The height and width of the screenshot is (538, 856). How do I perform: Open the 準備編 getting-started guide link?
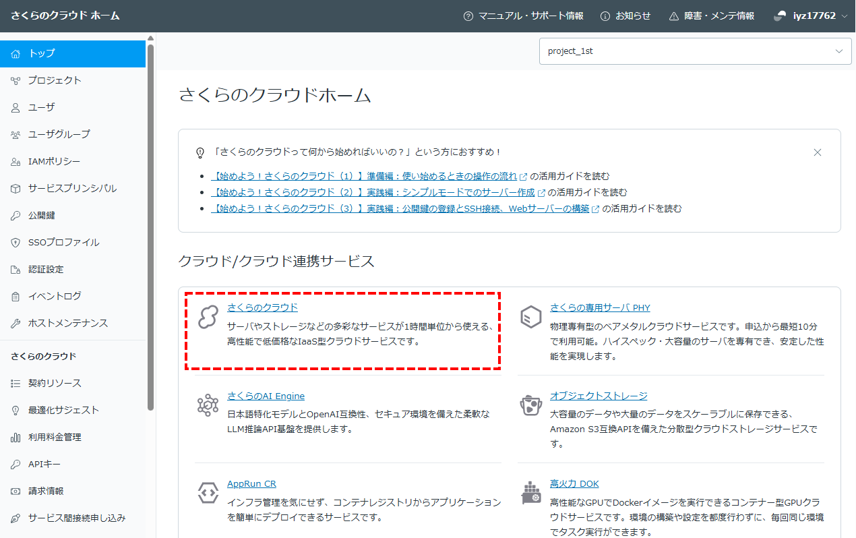point(364,176)
